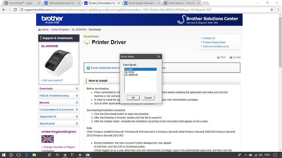Click the United Kingdom flag image
The height and width of the screenshot is (158, 282).
coord(47,139)
